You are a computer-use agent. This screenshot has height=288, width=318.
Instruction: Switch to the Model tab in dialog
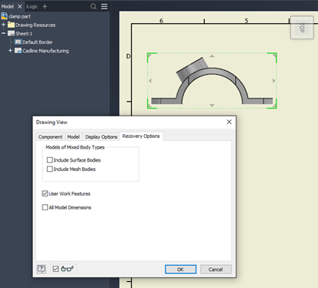click(x=73, y=137)
